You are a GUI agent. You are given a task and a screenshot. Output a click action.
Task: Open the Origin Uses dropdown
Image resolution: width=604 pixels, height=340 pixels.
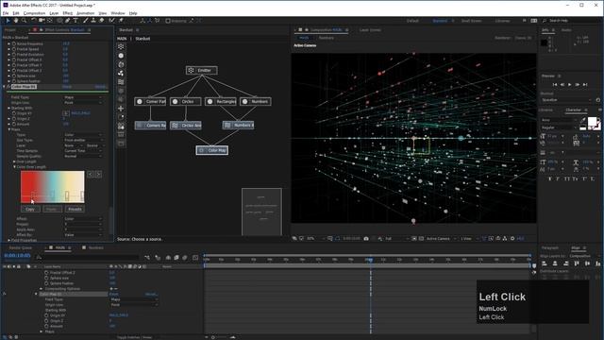coord(83,103)
